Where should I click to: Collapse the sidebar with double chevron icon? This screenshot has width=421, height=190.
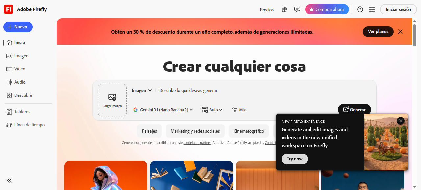(x=9, y=180)
